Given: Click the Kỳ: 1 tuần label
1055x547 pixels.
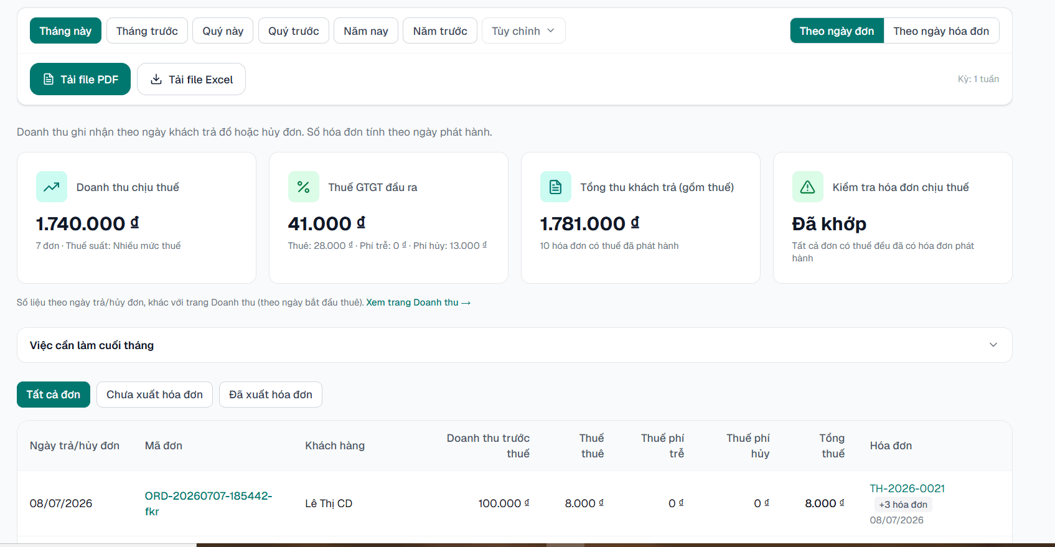Looking at the screenshot, I should [x=978, y=79].
